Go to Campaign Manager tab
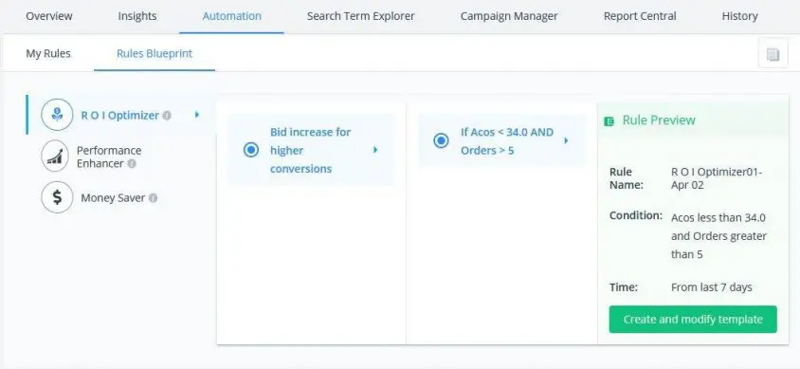Screen dimensions: 800x369 [509, 16]
